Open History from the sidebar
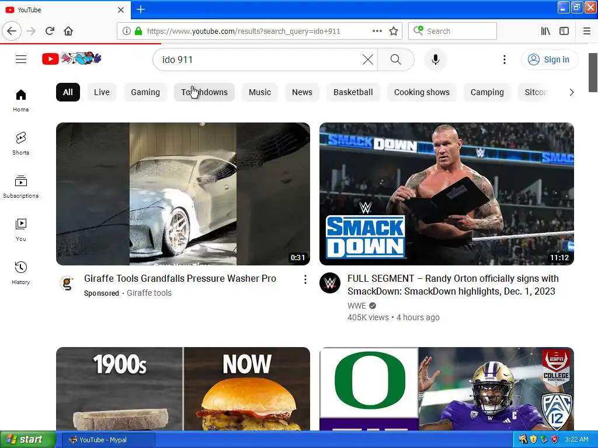This screenshot has width=598, height=448. click(20, 273)
